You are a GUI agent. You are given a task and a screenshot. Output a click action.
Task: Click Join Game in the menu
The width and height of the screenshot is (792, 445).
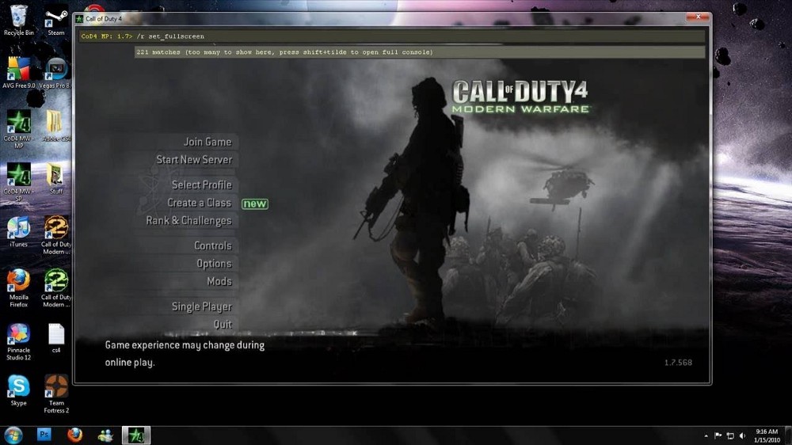[207, 142]
